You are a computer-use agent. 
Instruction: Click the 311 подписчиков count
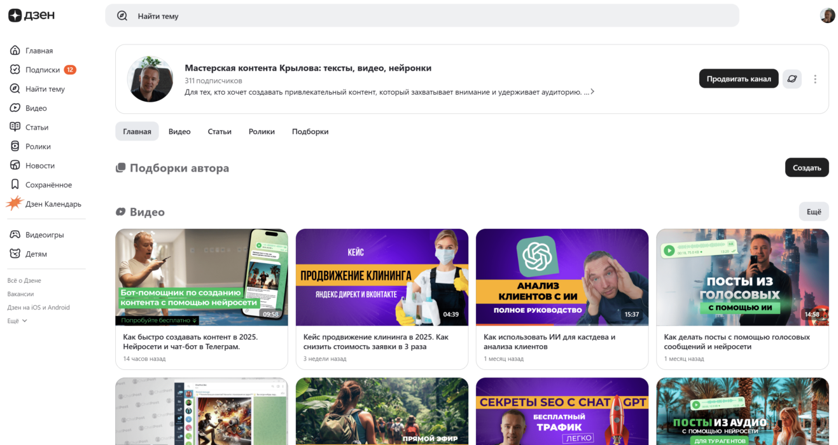pos(213,81)
